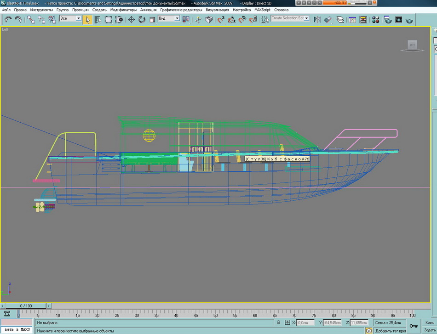Image resolution: width=437 pixels, height=334 pixels.
Task: Click the 0 / 100 time slider handle
Action: click(26, 306)
